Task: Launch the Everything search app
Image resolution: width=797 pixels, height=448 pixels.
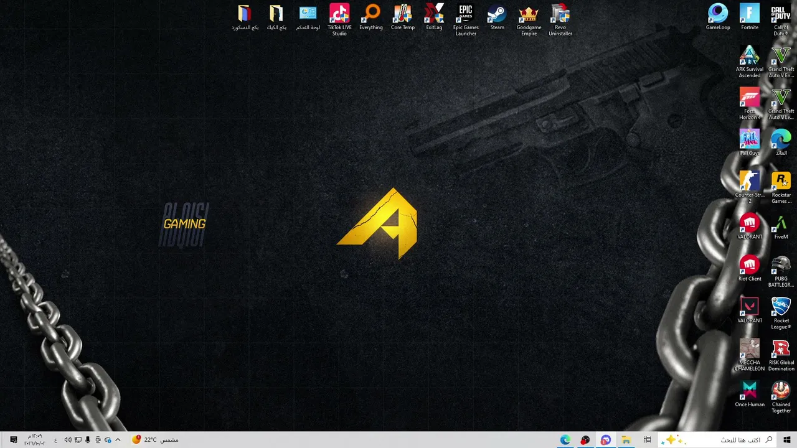Action: click(x=371, y=17)
